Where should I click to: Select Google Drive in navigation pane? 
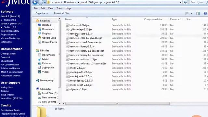pyautogui.click(x=49, y=38)
